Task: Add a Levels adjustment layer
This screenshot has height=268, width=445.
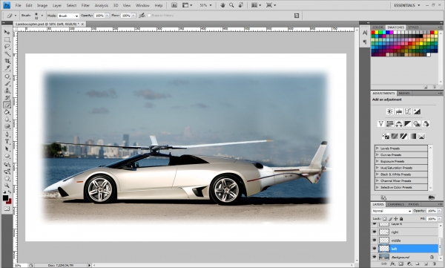Action: (x=399, y=111)
